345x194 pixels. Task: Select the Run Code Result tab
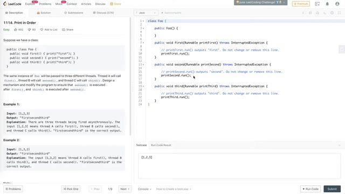(x=161, y=145)
